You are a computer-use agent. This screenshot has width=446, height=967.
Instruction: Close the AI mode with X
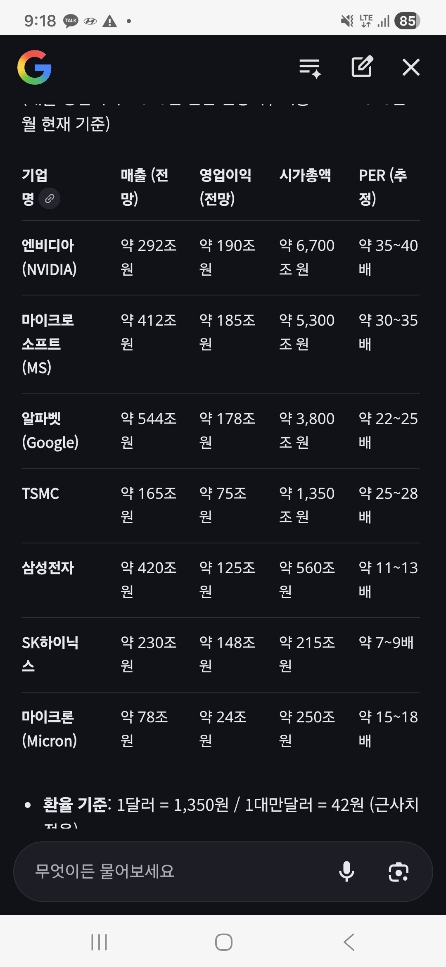[411, 67]
